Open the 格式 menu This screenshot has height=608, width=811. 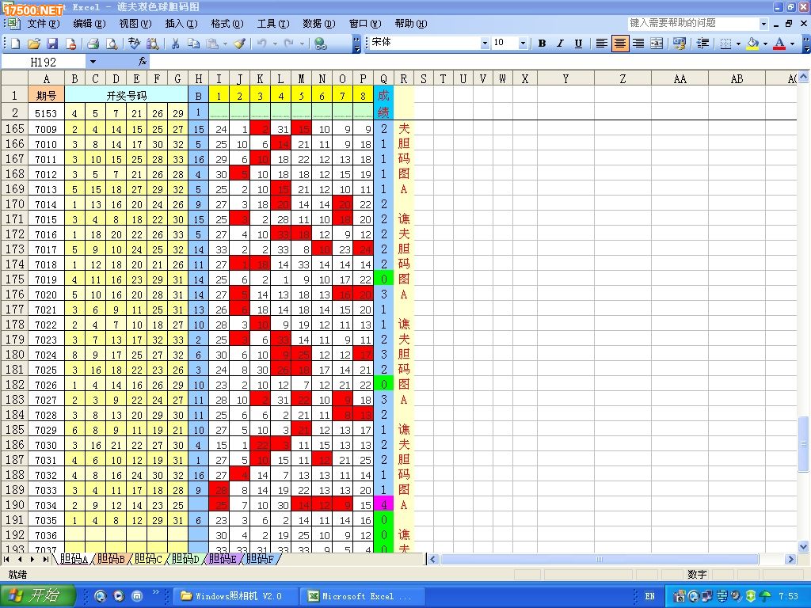pyautogui.click(x=227, y=24)
